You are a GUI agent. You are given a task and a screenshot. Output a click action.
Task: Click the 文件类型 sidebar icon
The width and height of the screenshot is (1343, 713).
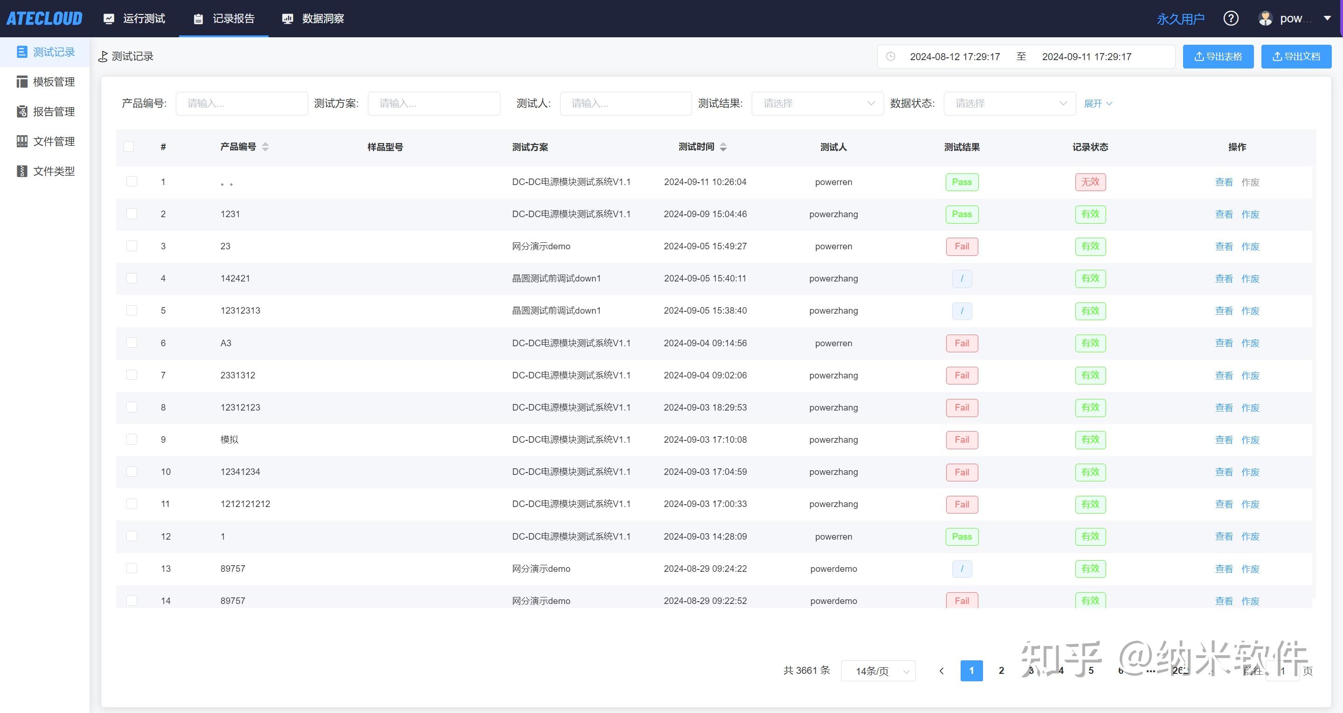click(22, 171)
